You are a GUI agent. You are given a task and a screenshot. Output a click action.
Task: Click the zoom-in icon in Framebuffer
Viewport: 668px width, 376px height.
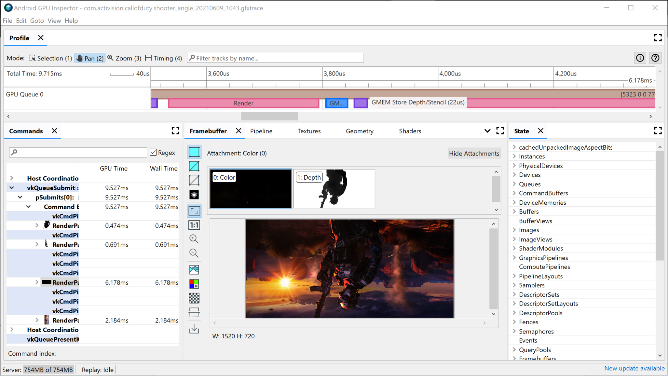(194, 239)
